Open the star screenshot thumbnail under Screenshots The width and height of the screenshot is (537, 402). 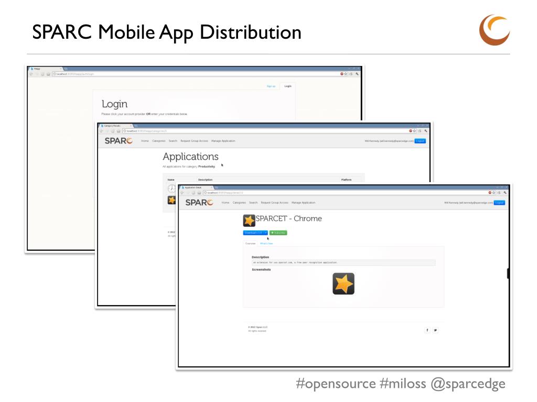click(343, 284)
